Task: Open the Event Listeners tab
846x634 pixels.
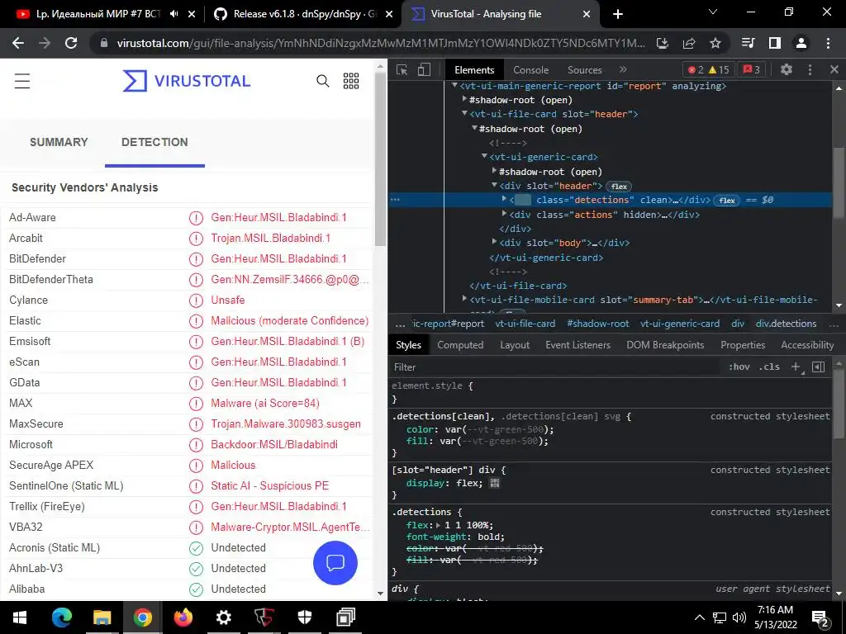Action: point(577,345)
